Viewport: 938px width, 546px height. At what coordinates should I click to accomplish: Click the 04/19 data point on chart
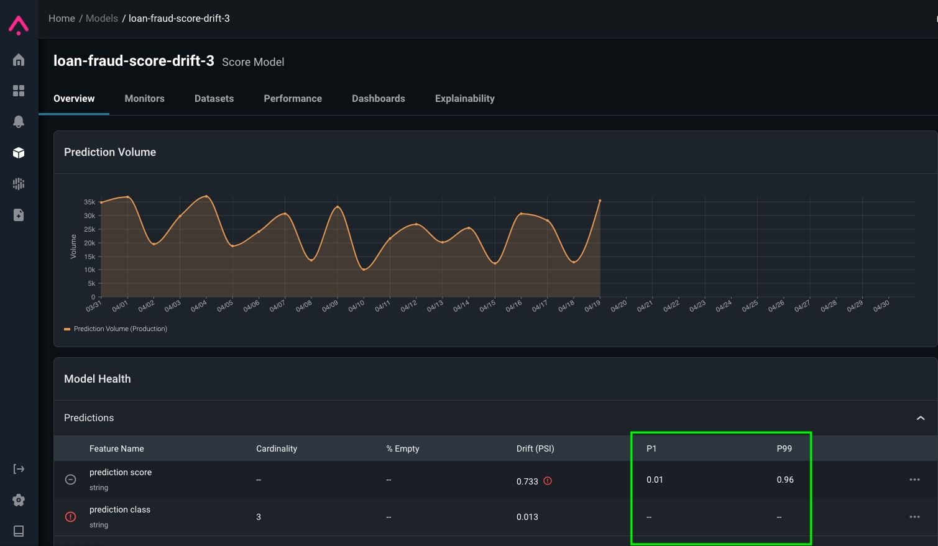[600, 201]
